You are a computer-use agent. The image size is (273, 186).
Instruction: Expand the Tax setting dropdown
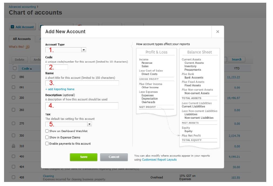coord(89,124)
